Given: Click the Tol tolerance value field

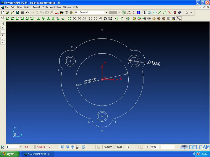Looking at the screenshot, I should (155, 147).
